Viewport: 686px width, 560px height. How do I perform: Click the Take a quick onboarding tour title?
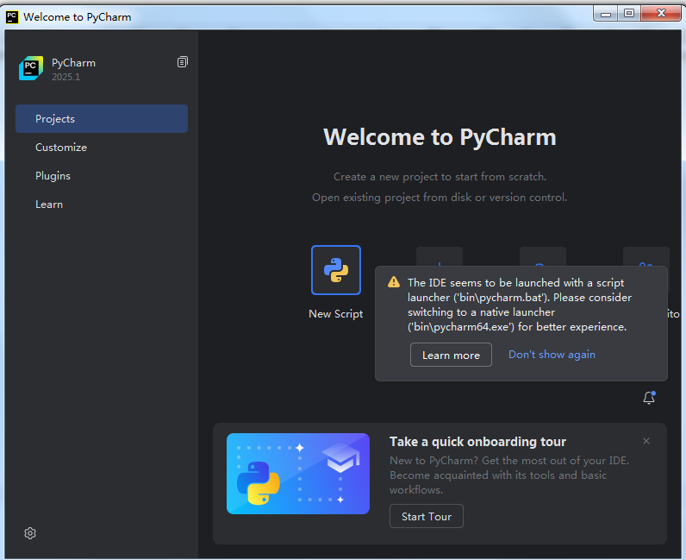click(477, 442)
